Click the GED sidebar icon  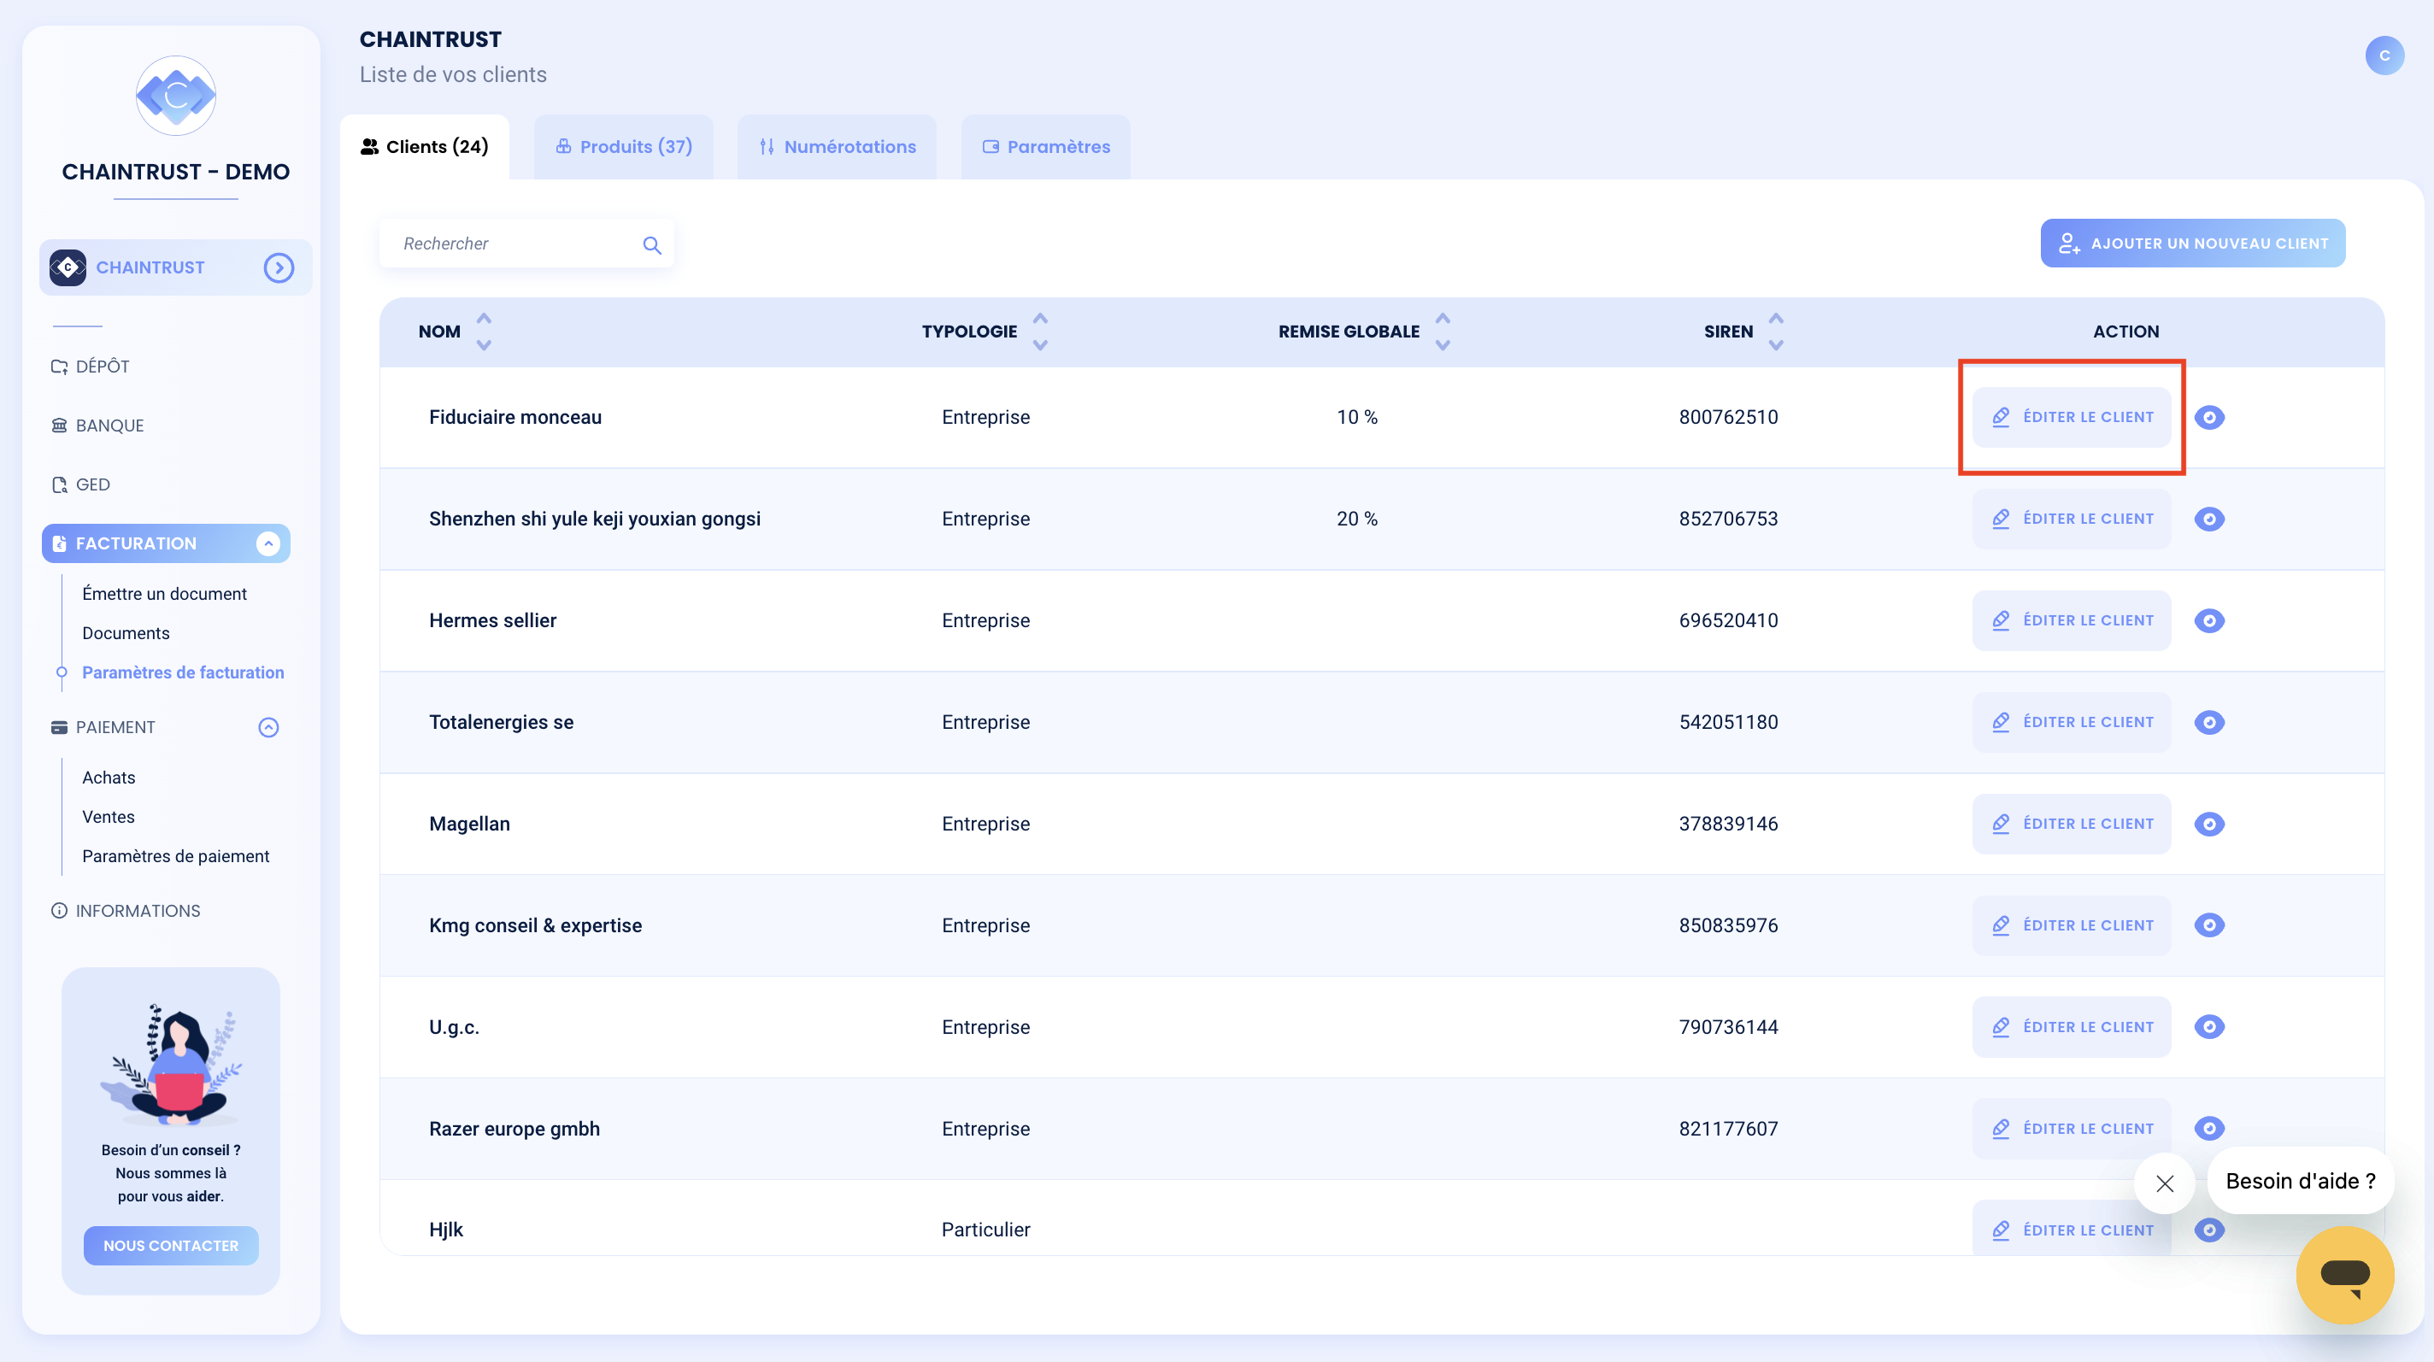point(59,484)
